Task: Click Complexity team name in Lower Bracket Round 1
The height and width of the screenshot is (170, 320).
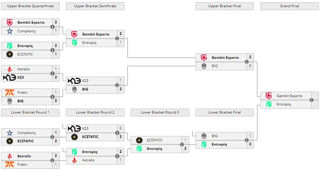Action: [x=27, y=133]
